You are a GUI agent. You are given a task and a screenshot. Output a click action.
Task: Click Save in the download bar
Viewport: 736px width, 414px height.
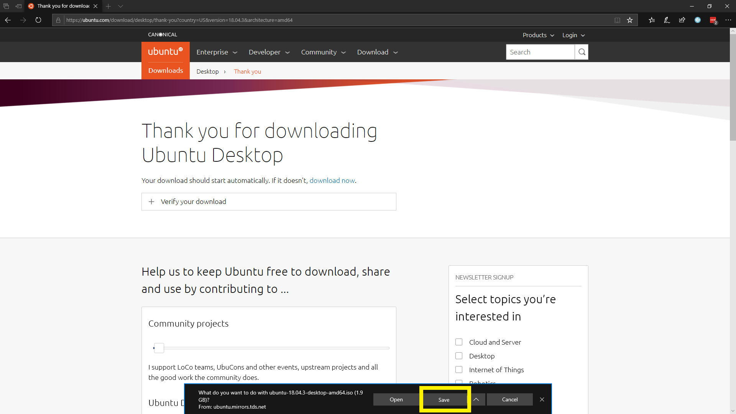[444, 400]
